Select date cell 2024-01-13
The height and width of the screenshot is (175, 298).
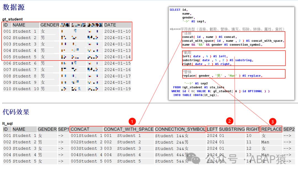point(118,51)
